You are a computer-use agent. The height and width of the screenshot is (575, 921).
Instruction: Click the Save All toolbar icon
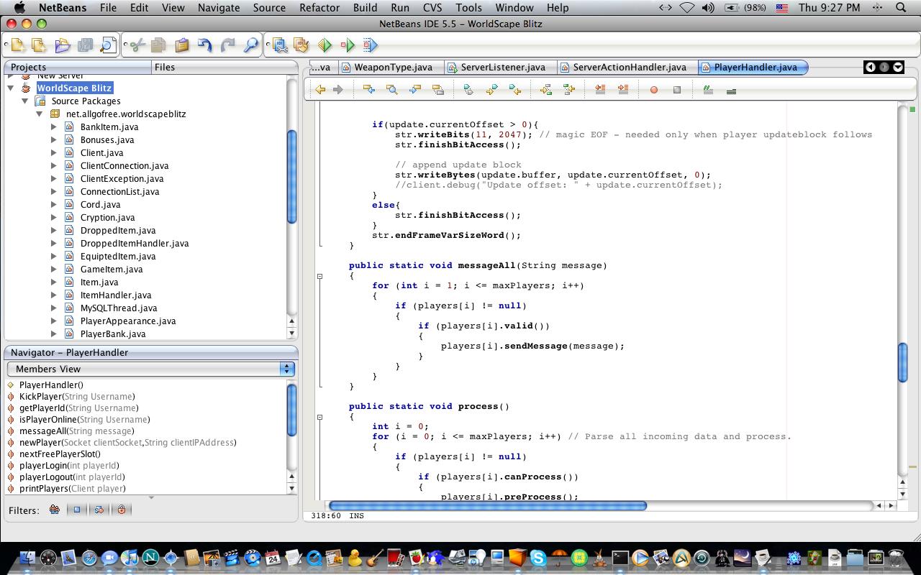[x=85, y=45]
